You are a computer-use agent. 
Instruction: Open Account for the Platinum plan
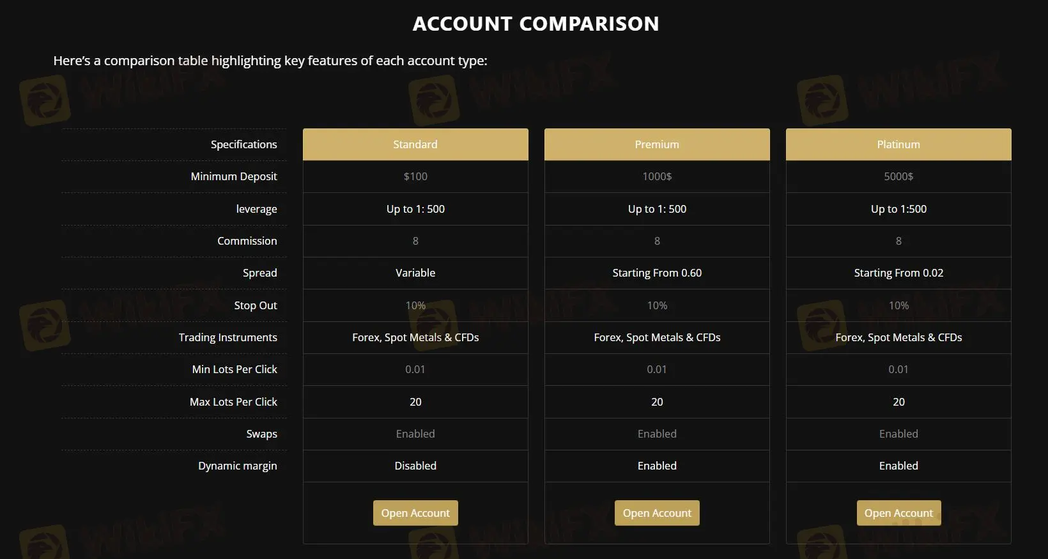(x=898, y=512)
